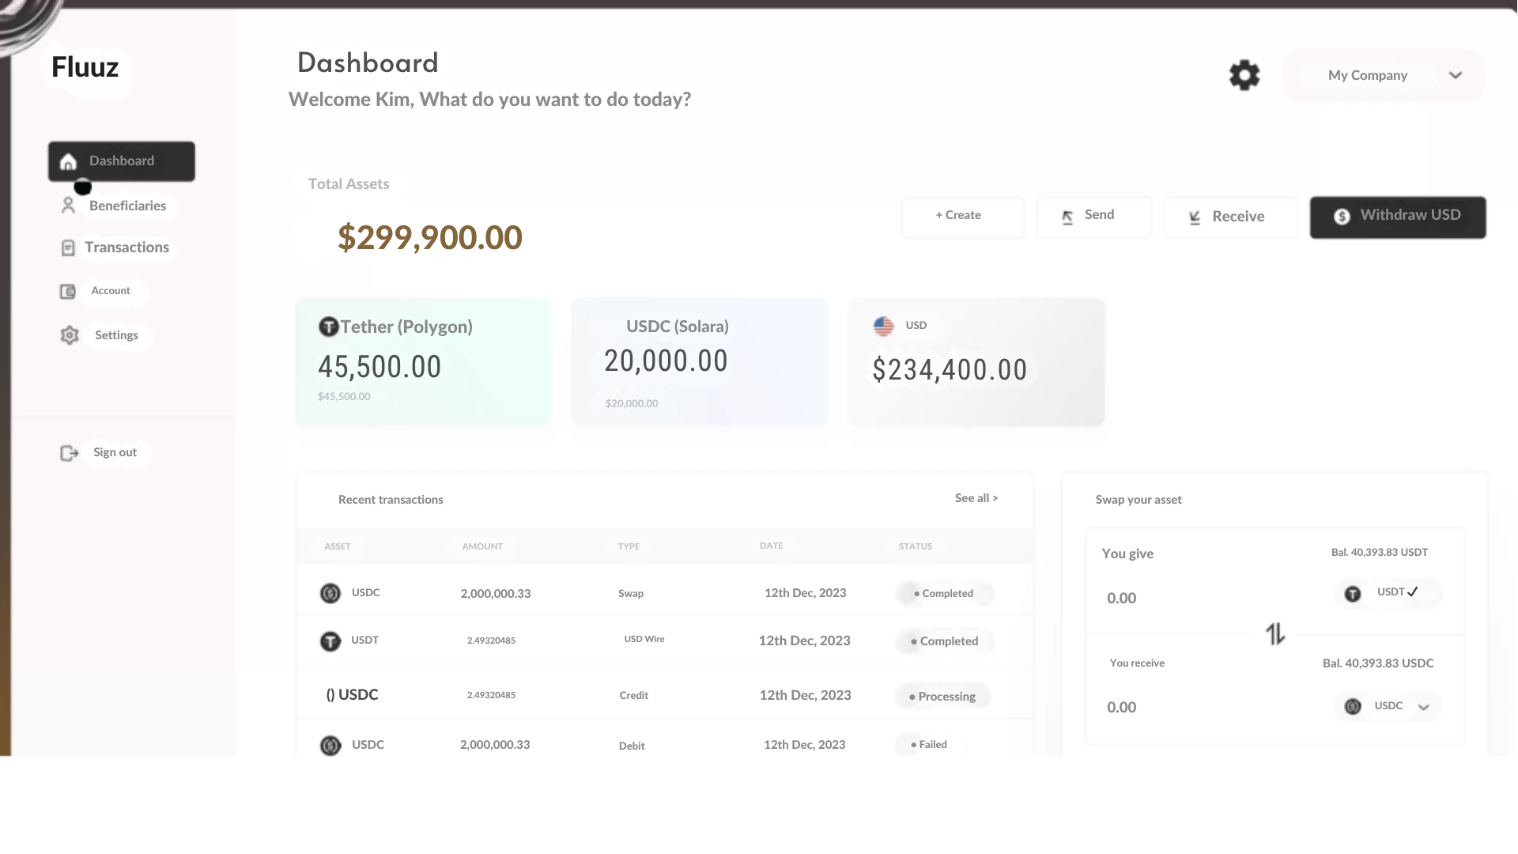Select the Tether coin icon on USDT card
The width and height of the screenshot is (1518, 854).
[x=328, y=326]
